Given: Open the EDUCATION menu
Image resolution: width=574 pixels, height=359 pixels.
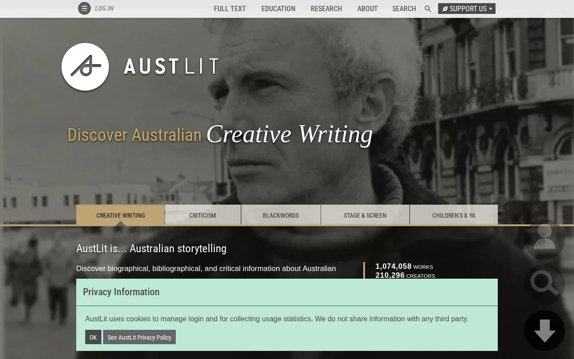Looking at the screenshot, I should click(x=278, y=9).
